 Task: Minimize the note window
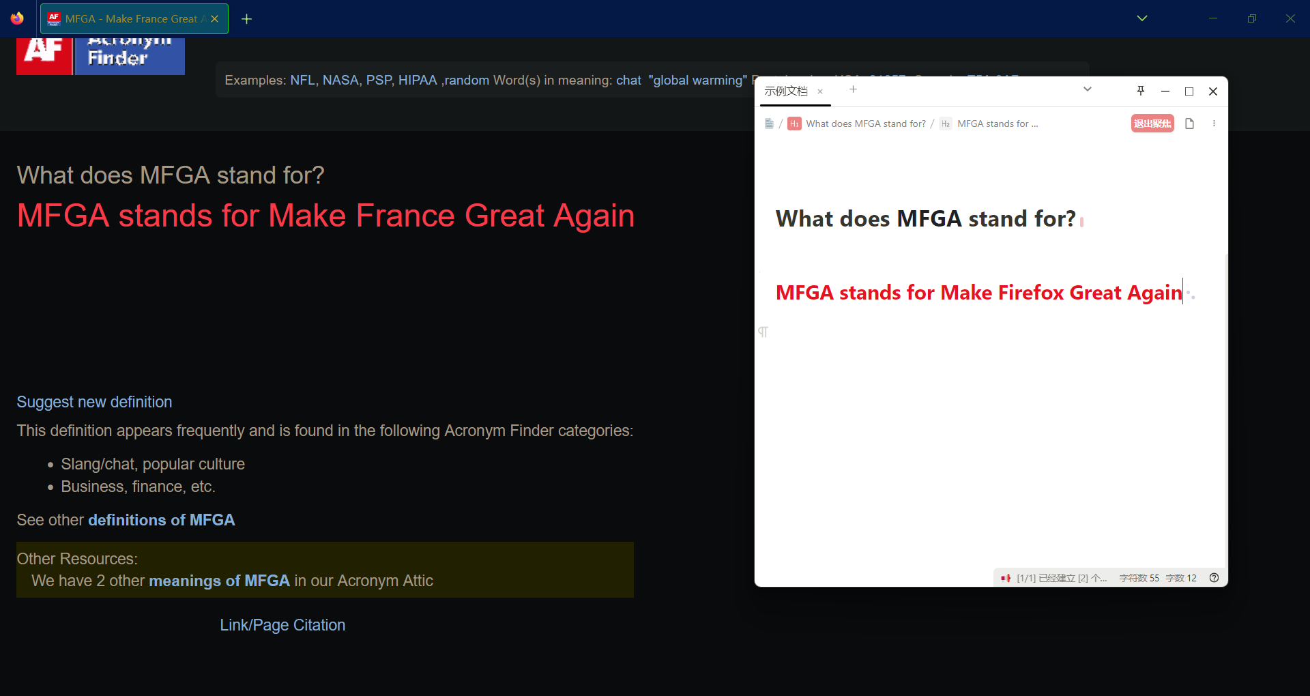(x=1165, y=91)
